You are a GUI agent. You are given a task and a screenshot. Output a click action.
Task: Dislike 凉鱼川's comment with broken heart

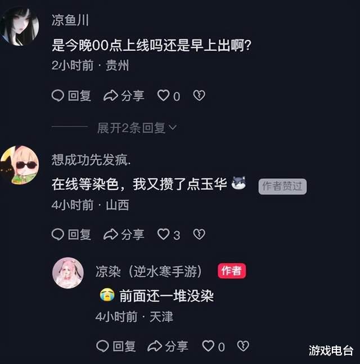(x=199, y=96)
